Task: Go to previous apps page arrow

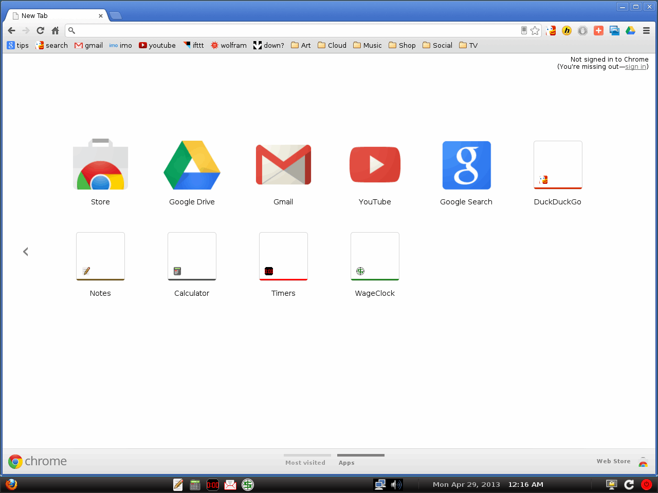Action: pyautogui.click(x=26, y=252)
